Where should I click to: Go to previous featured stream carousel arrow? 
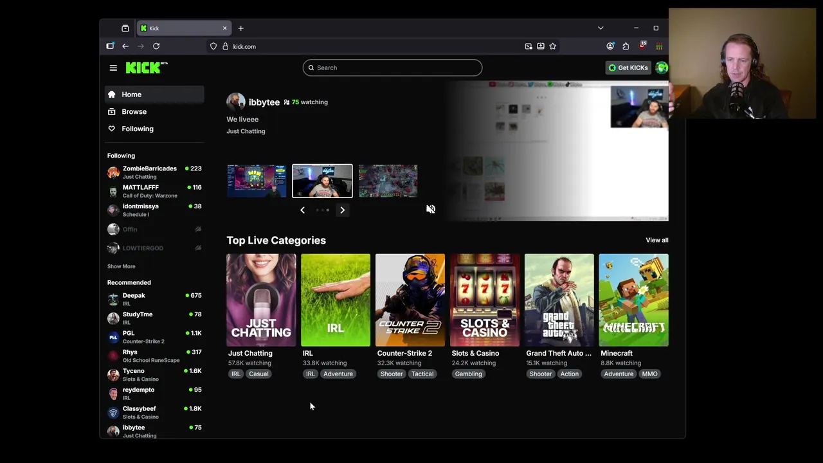point(302,210)
